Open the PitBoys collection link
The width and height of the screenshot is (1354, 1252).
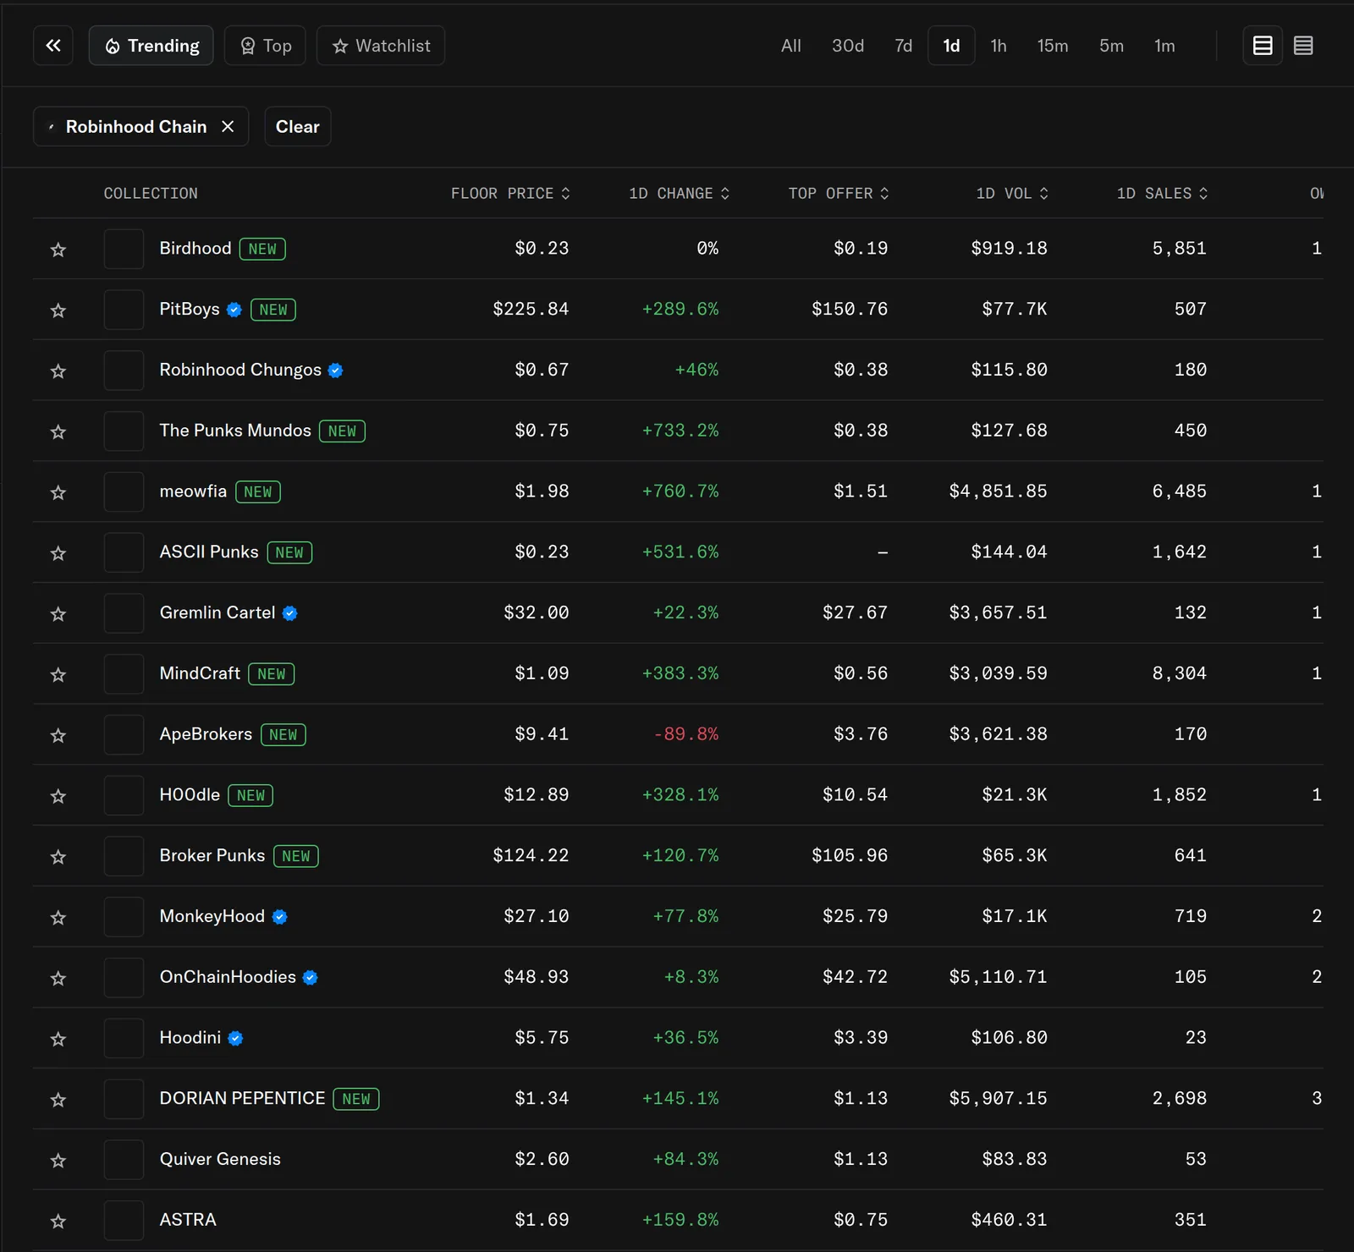[190, 309]
